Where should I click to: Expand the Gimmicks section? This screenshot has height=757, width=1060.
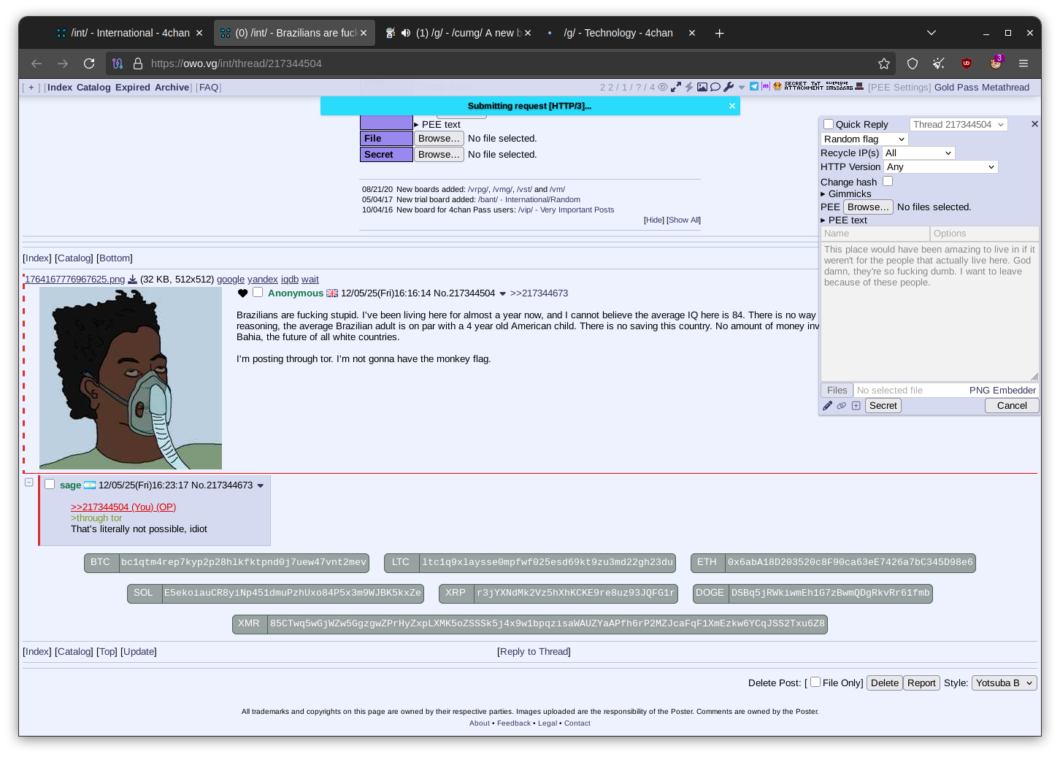[x=846, y=194]
